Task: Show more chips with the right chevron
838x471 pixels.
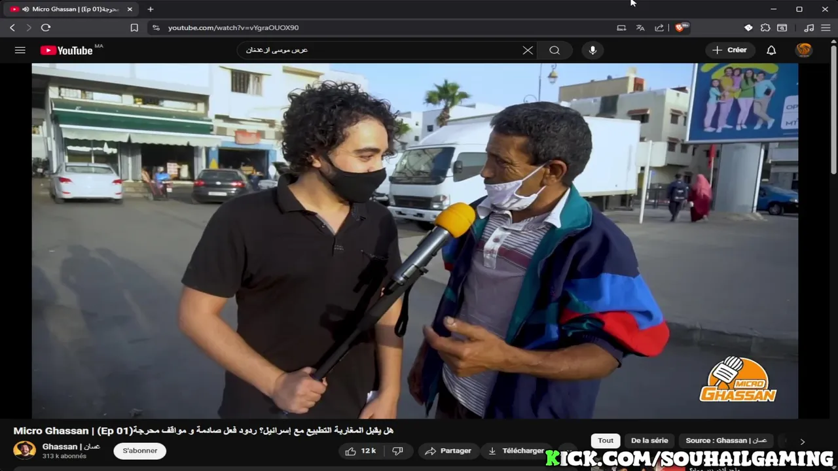Action: [x=803, y=442]
